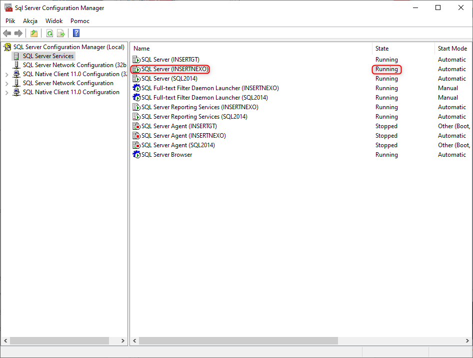Screen dimensions: 473x358
Task: Click the Refresh toolbar icon
Action: 50,33
